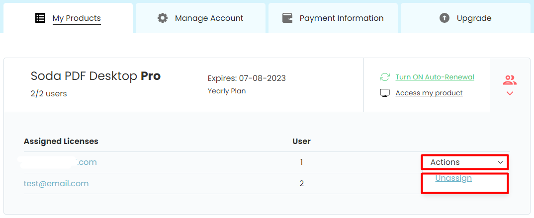Click the auto-renewal refresh icon
The height and width of the screenshot is (218, 534).
(x=384, y=77)
